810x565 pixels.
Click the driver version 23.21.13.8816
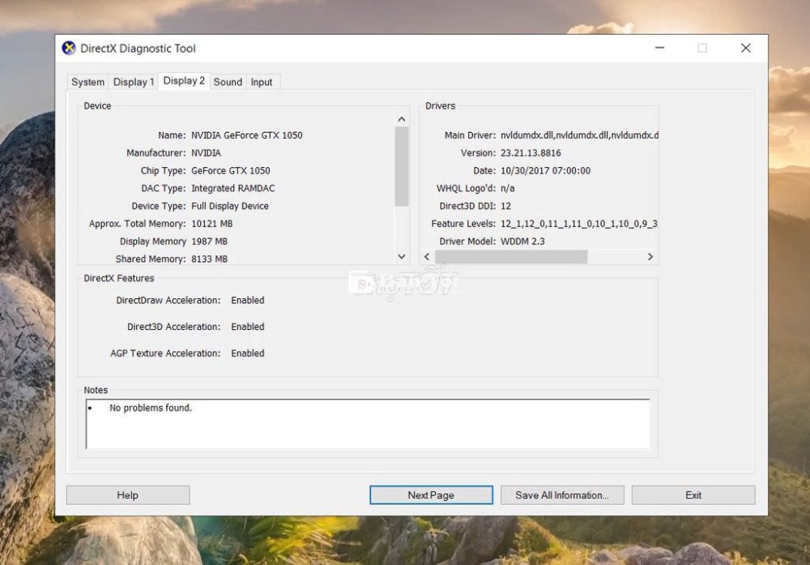tap(531, 152)
